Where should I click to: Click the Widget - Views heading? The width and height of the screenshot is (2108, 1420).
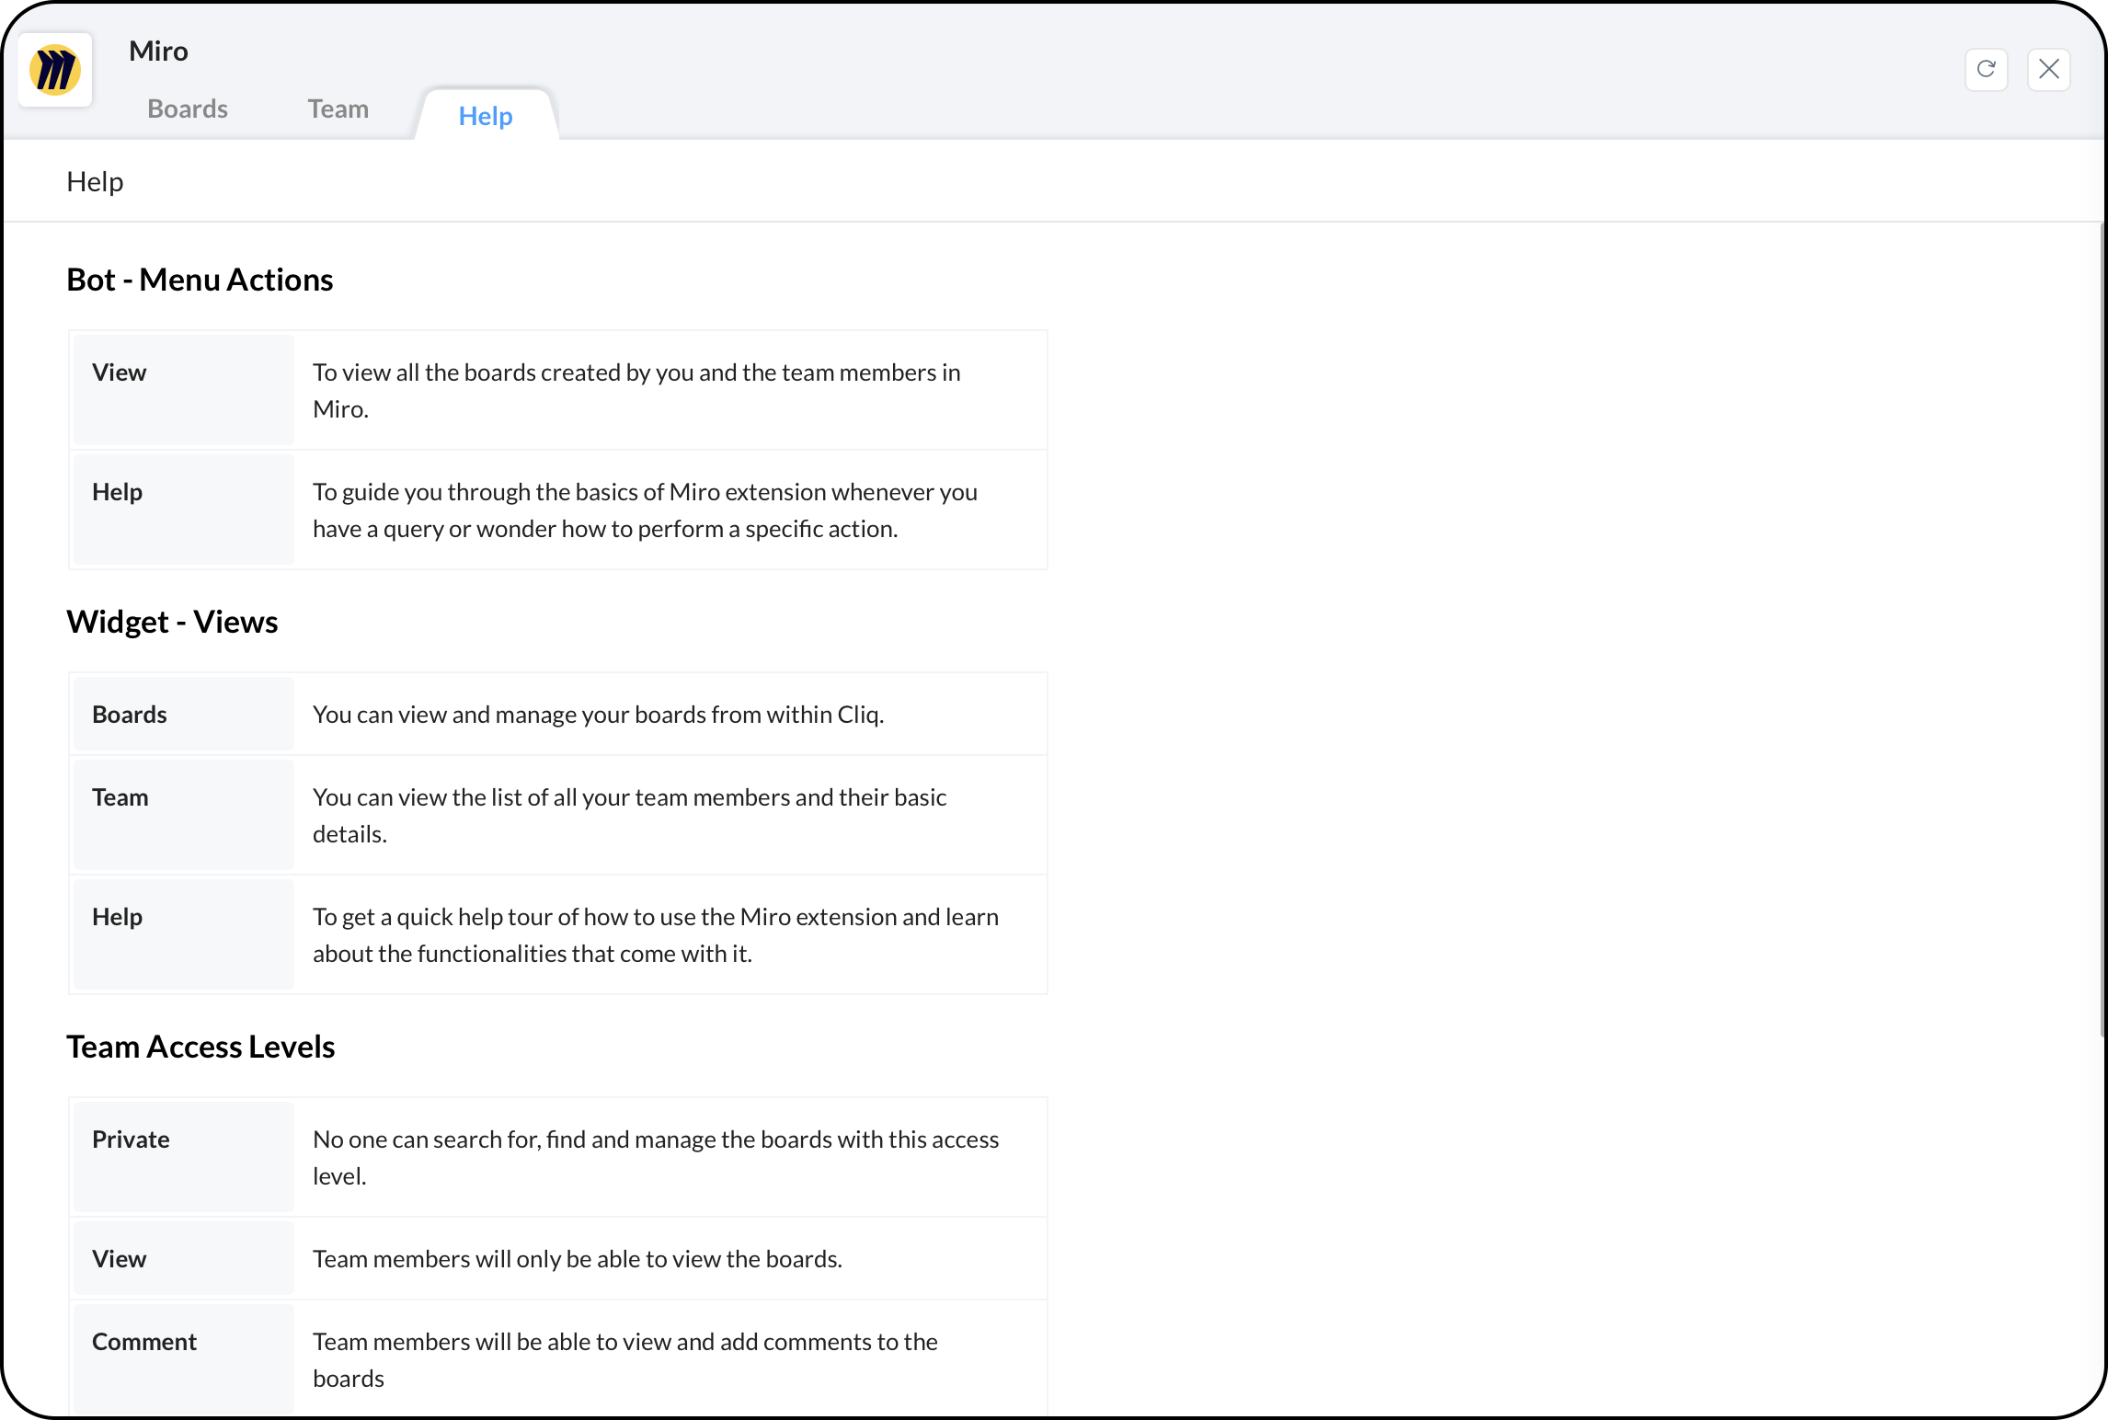tap(172, 622)
